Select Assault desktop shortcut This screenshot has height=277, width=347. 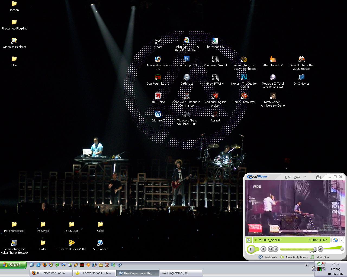point(215,117)
